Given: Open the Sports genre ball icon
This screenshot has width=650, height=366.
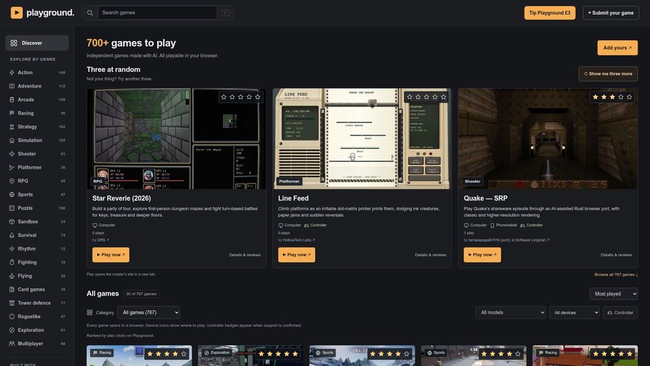Looking at the screenshot, I should pyautogui.click(x=12, y=195).
